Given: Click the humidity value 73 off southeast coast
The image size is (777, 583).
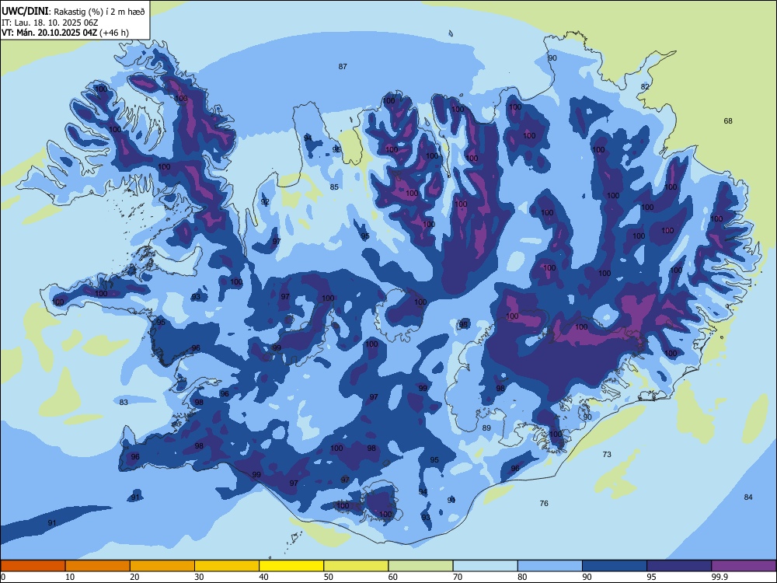Looking at the screenshot, I should pos(607,454).
